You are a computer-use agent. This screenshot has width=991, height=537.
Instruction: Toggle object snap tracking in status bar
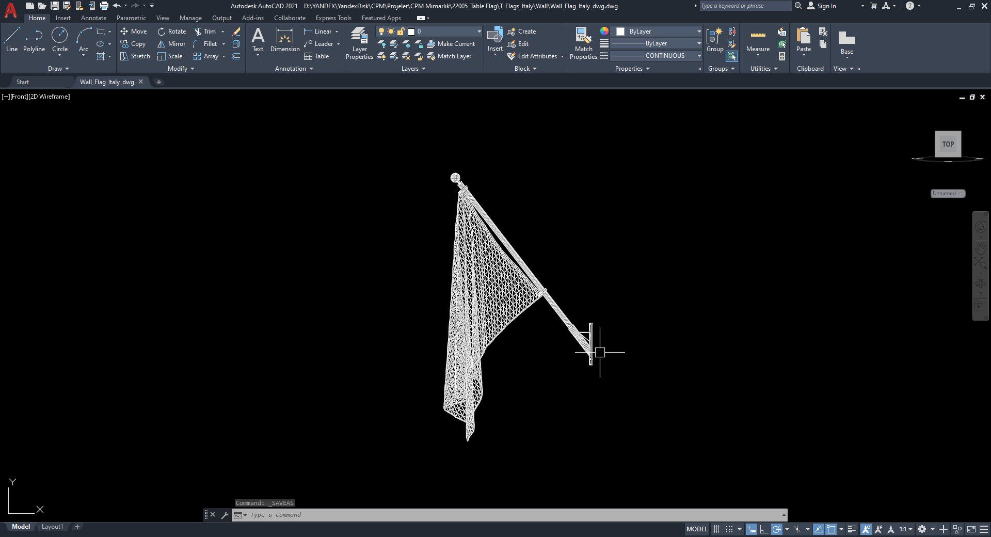819,529
